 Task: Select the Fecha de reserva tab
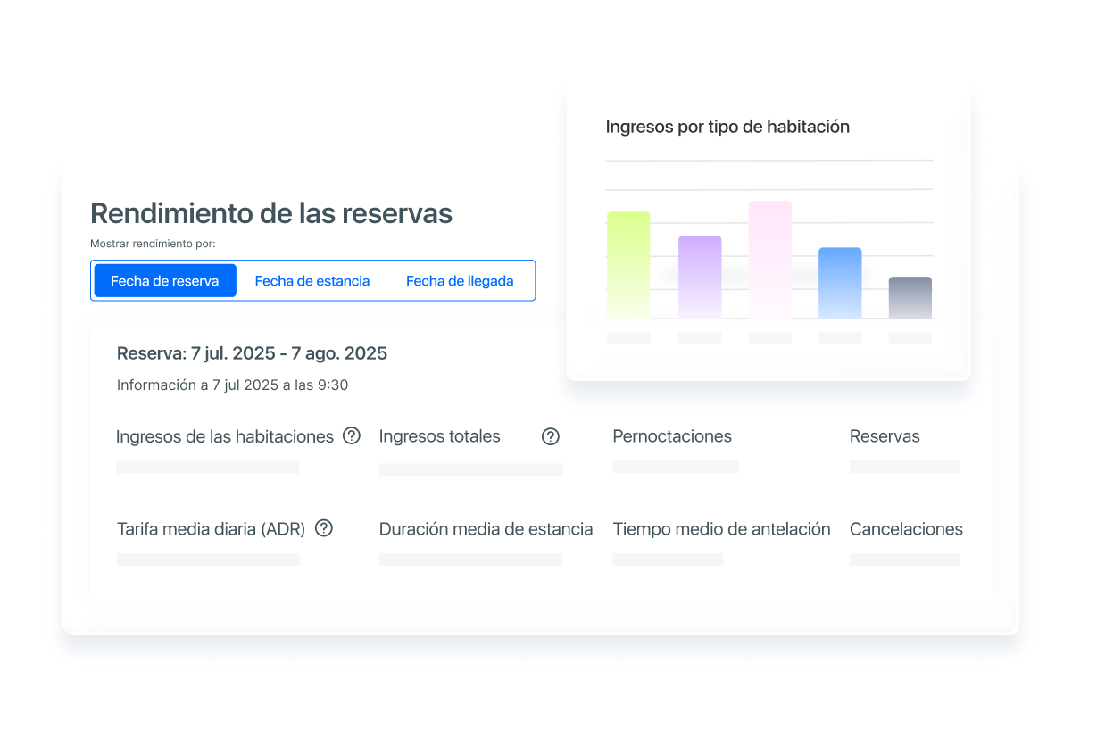click(x=165, y=280)
